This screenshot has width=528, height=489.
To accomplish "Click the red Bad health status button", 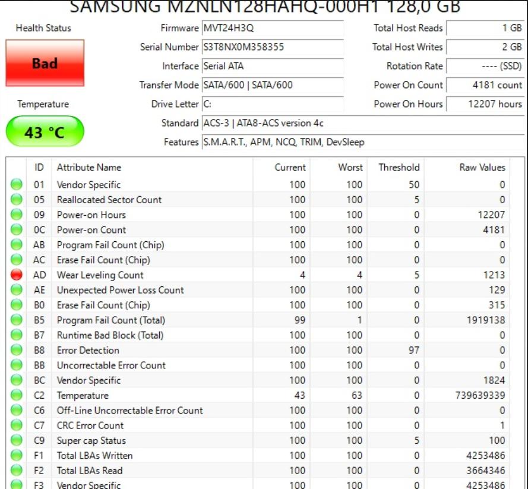I will 45,64.
